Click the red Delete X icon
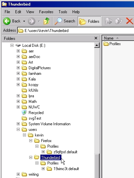The height and width of the screenshot is (178, 134). 130,21
